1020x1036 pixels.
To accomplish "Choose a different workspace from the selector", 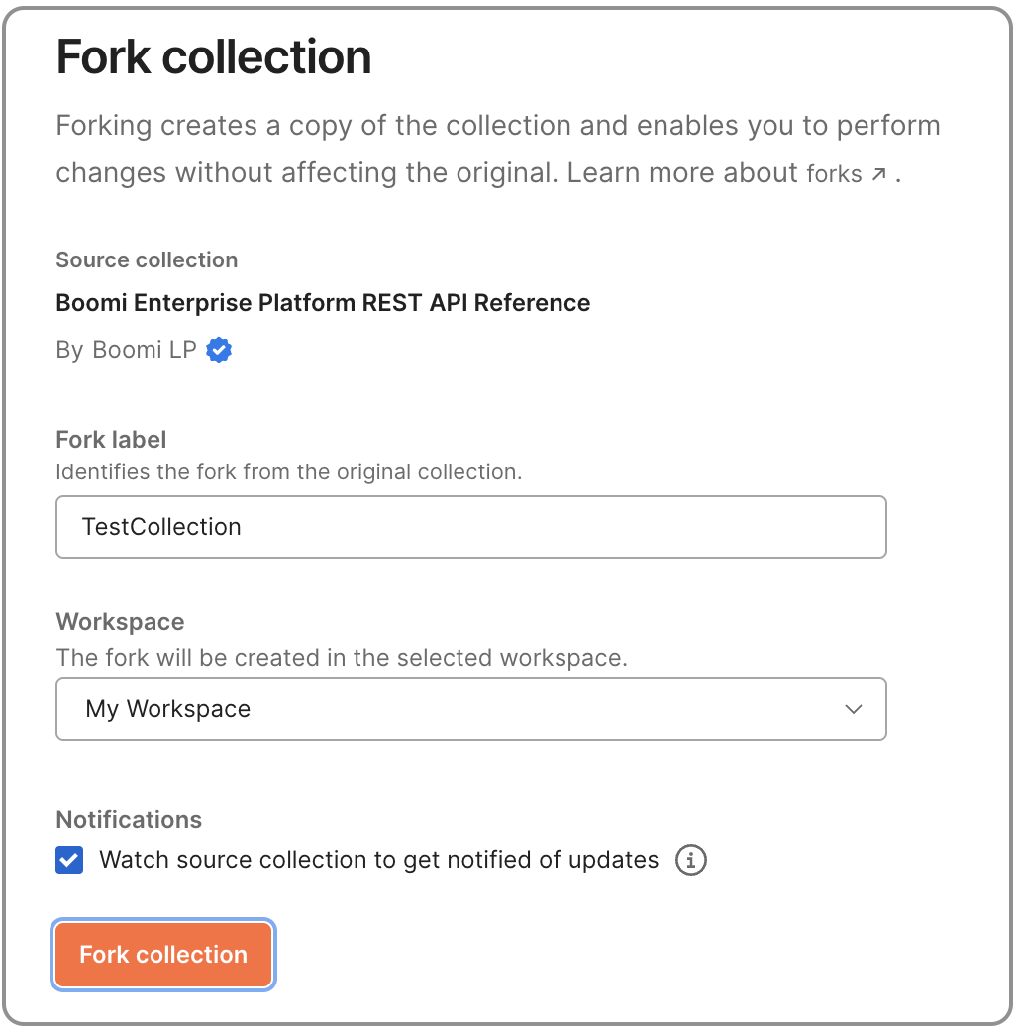I will 470,709.
